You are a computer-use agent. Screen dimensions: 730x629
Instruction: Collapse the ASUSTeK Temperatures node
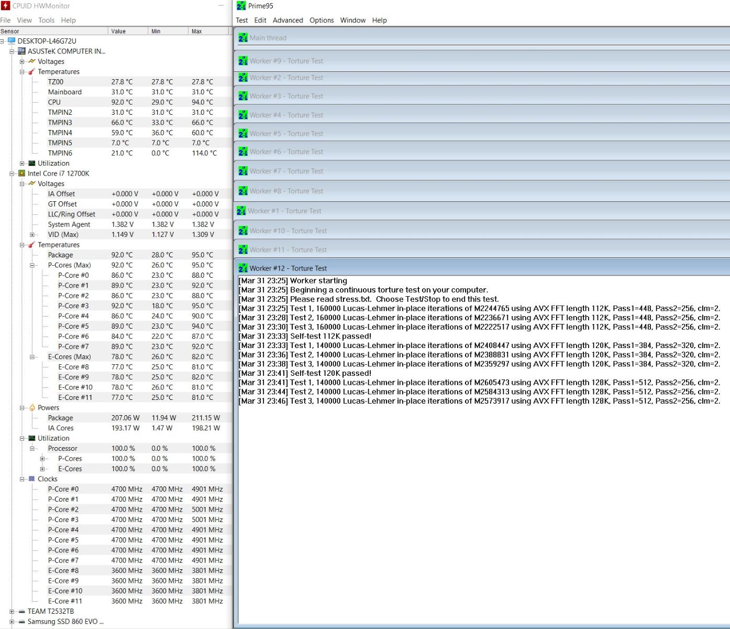point(22,72)
